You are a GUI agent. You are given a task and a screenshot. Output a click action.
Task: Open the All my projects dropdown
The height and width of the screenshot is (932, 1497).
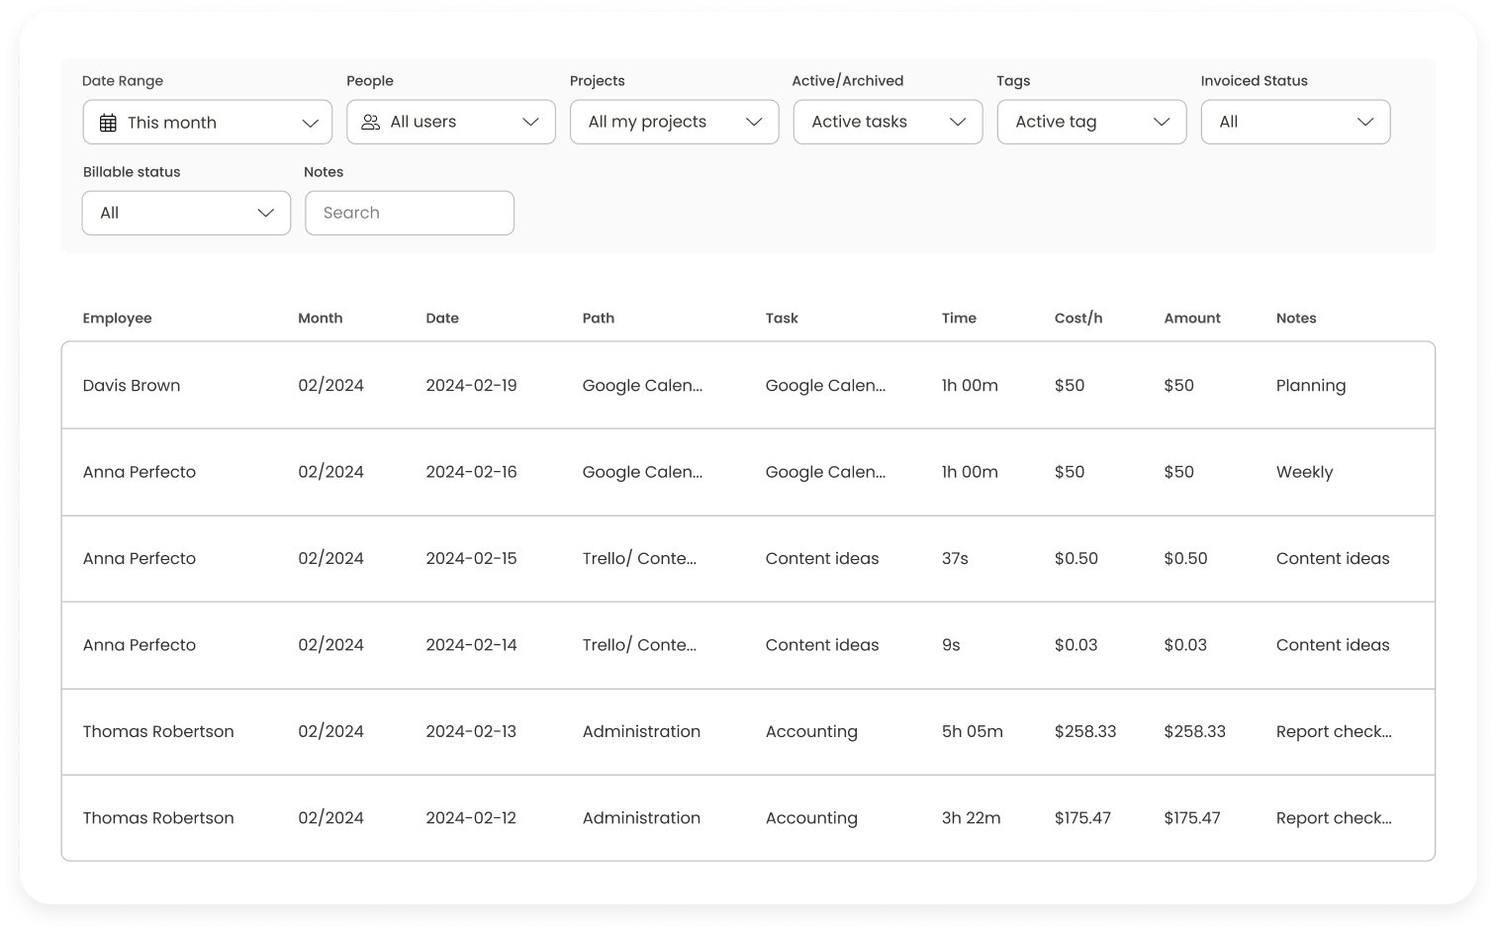[x=674, y=122]
